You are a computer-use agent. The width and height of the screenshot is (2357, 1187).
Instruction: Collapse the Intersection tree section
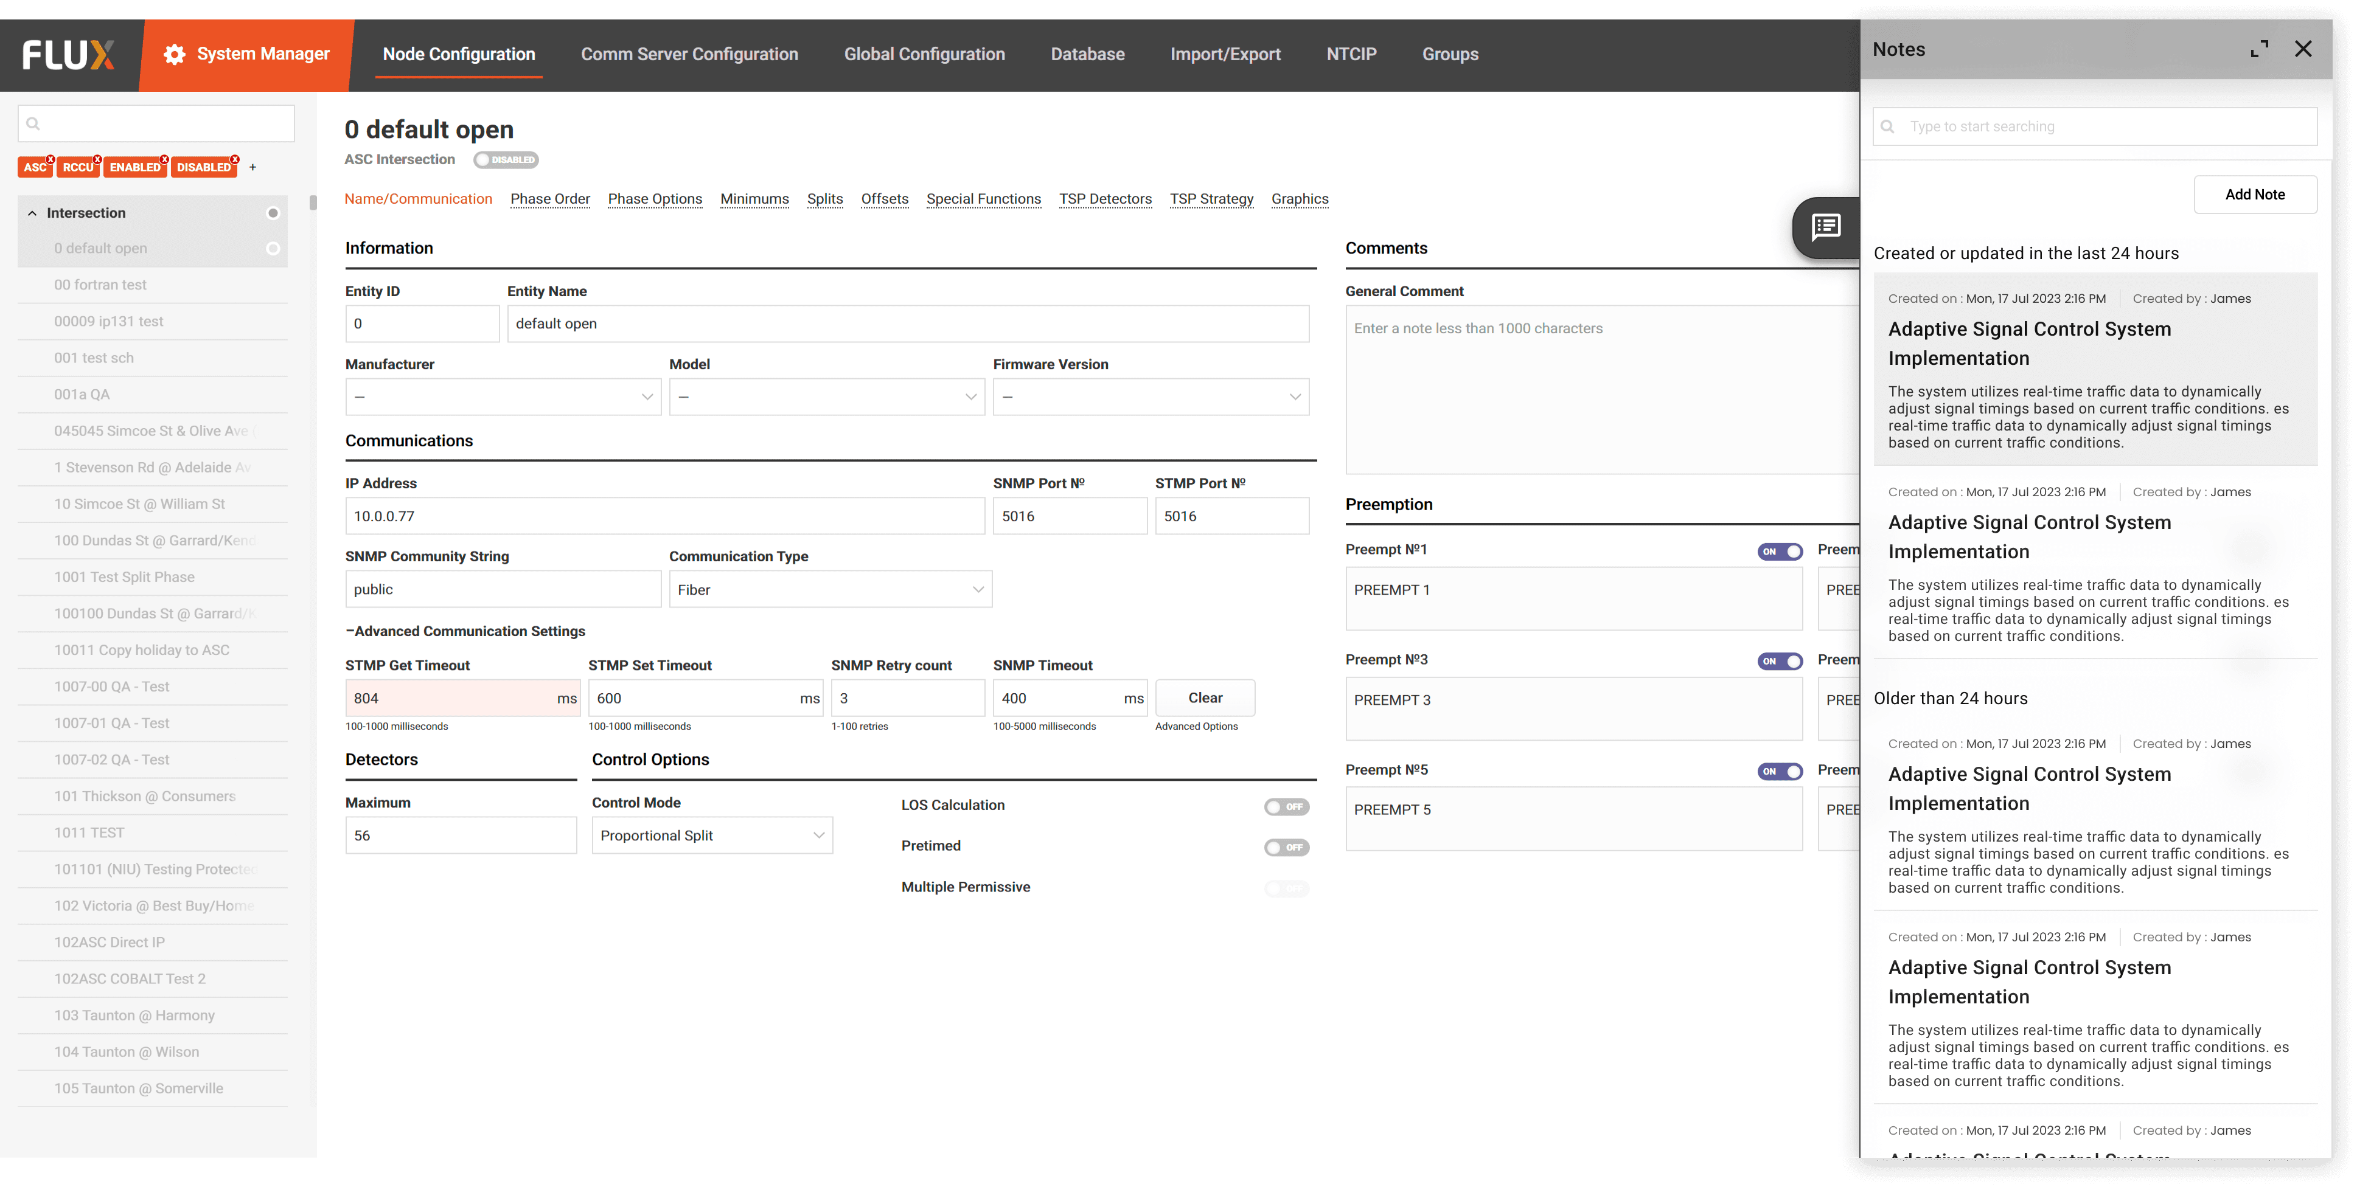[32, 213]
